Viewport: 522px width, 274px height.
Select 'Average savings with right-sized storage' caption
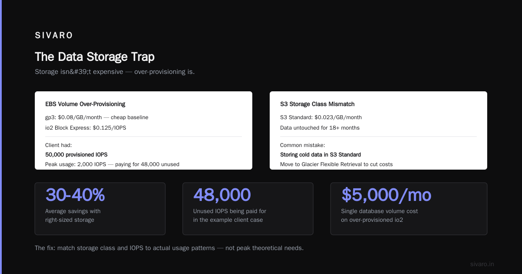coord(73,216)
